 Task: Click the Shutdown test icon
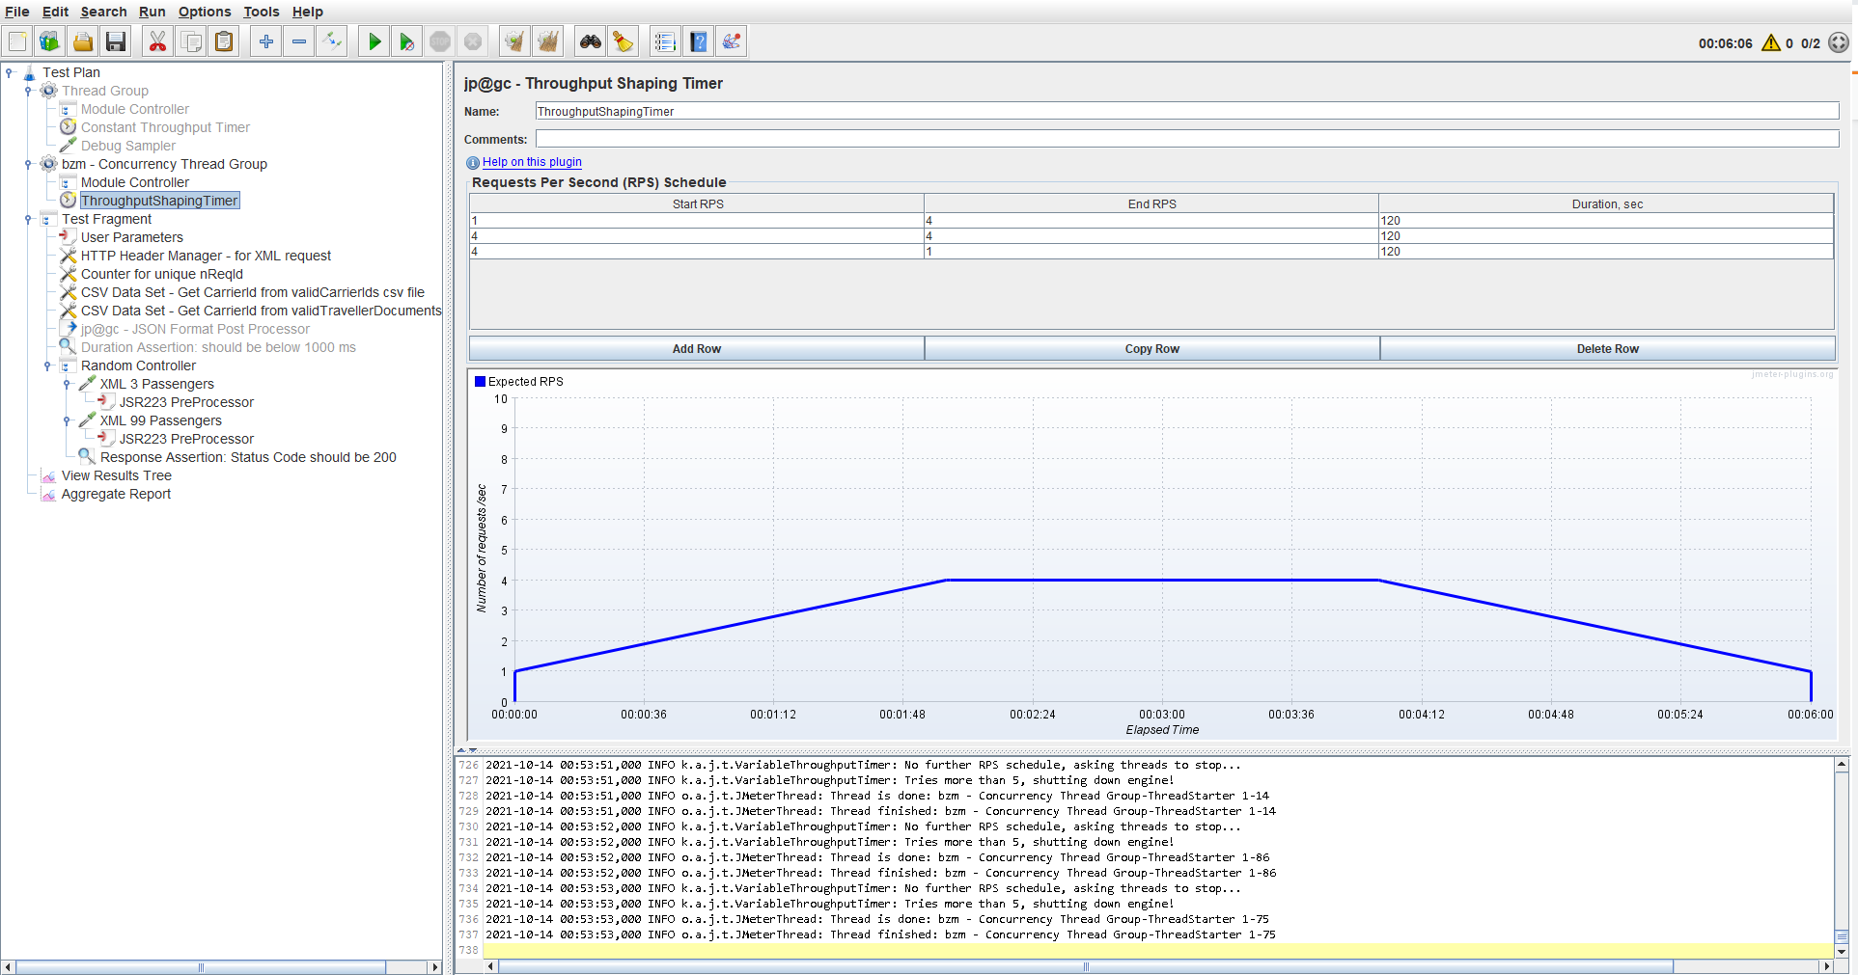click(473, 41)
